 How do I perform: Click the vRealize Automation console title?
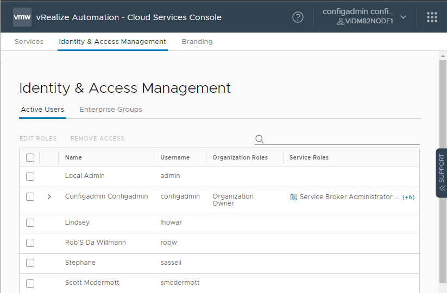pos(129,17)
